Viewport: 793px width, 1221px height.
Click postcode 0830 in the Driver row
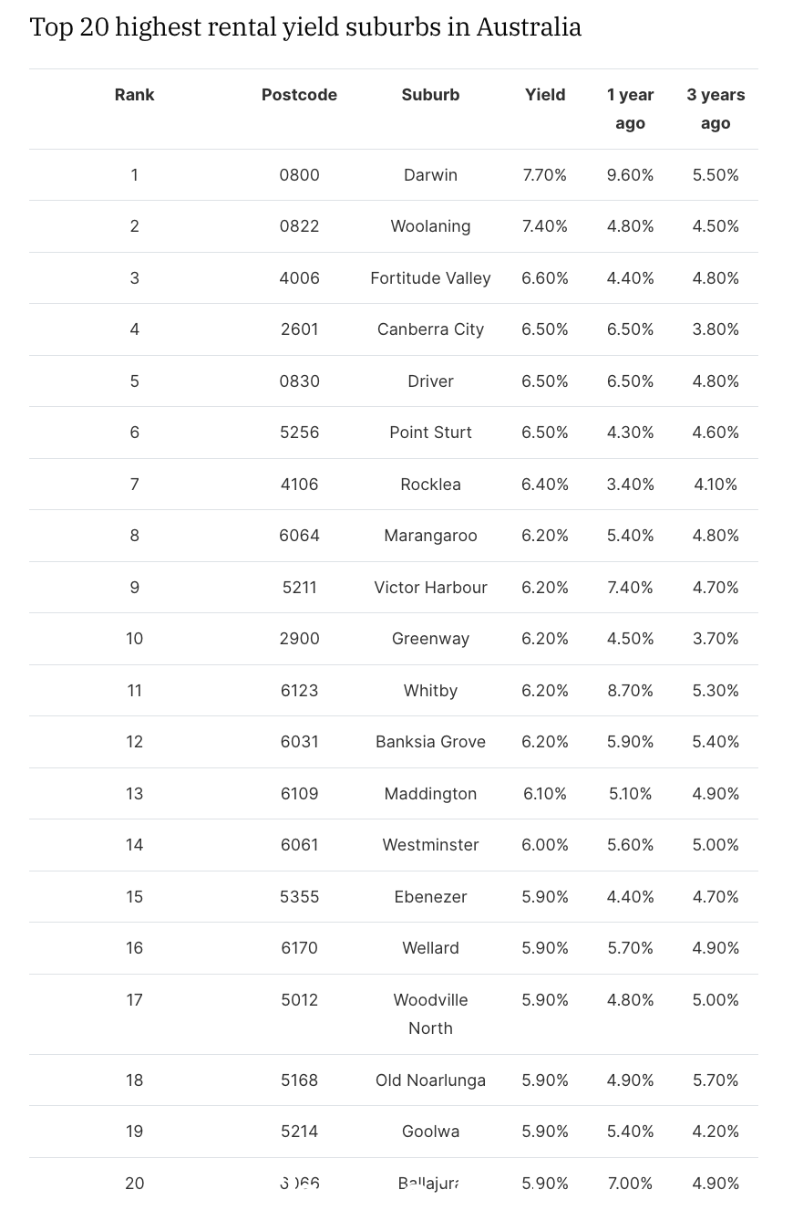click(x=299, y=381)
